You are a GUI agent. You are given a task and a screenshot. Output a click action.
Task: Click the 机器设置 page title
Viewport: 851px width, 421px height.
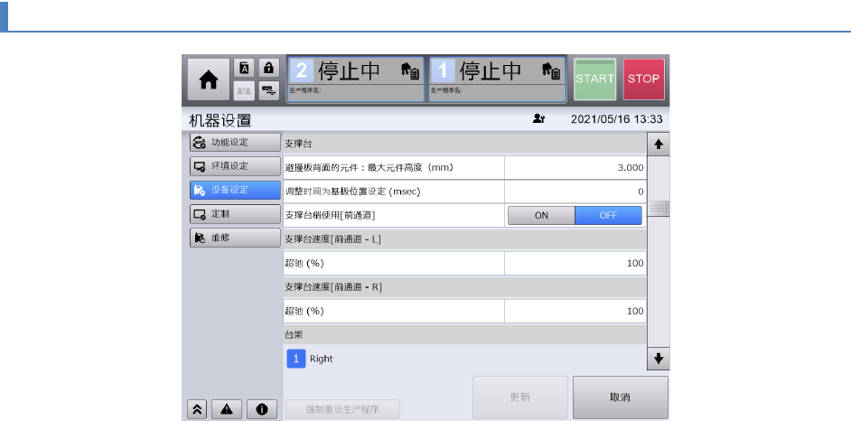pos(220,120)
